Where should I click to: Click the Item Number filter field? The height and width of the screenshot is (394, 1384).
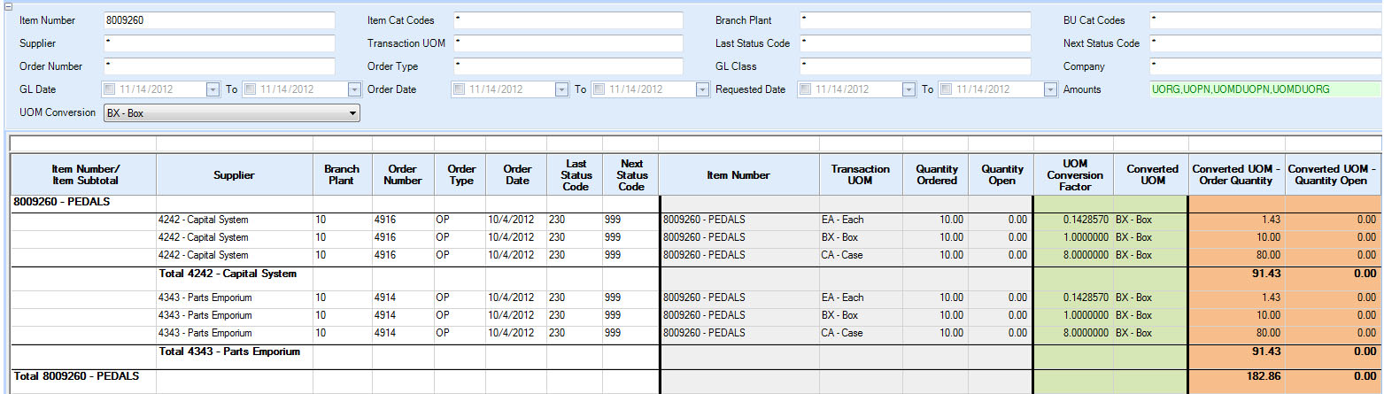[218, 20]
